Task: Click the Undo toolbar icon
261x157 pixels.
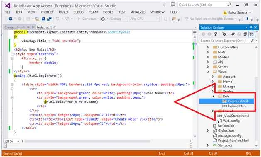Action: pos(58,19)
